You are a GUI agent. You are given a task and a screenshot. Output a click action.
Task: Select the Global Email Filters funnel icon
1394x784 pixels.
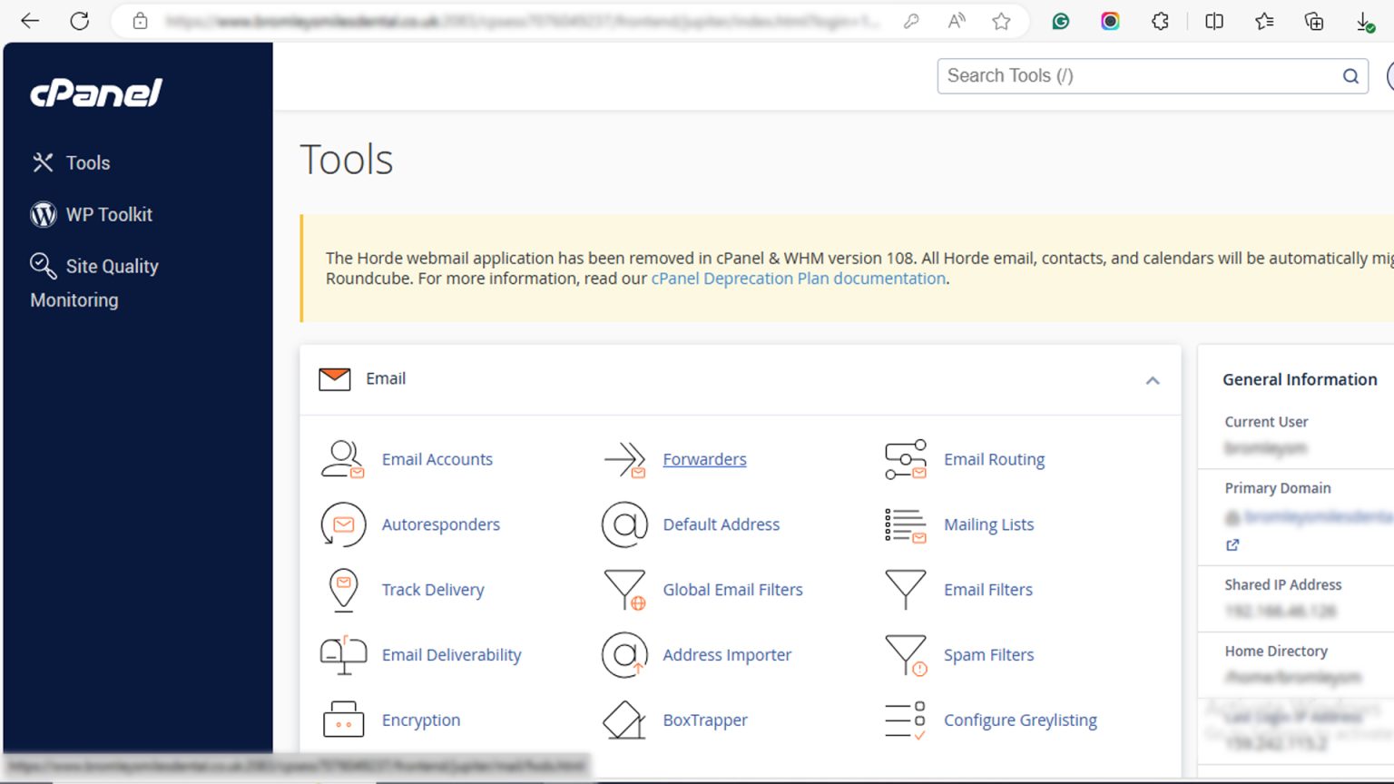[x=624, y=590]
